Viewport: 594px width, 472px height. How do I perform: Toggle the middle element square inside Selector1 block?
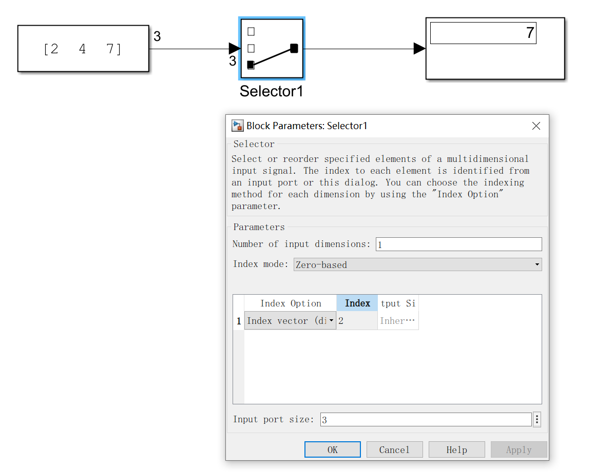point(250,48)
